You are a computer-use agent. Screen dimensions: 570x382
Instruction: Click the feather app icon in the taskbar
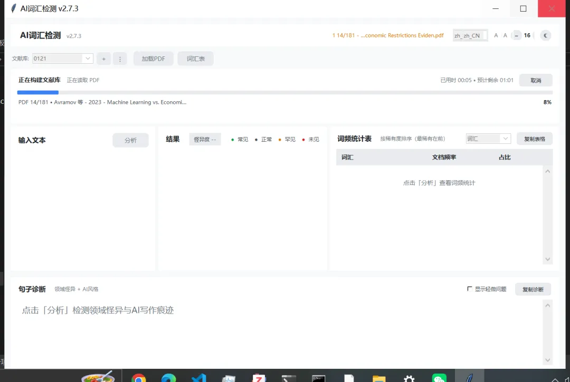[470, 378]
